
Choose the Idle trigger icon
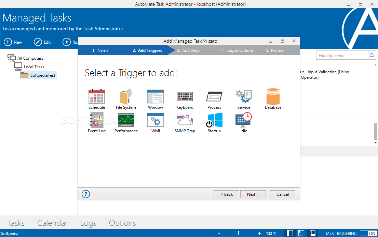244,120
